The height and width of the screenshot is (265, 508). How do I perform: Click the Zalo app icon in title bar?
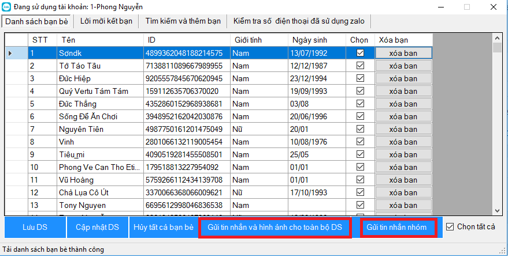click(6, 6)
